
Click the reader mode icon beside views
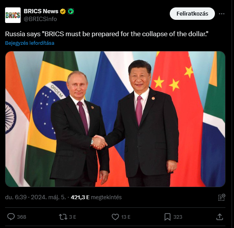[222, 197]
